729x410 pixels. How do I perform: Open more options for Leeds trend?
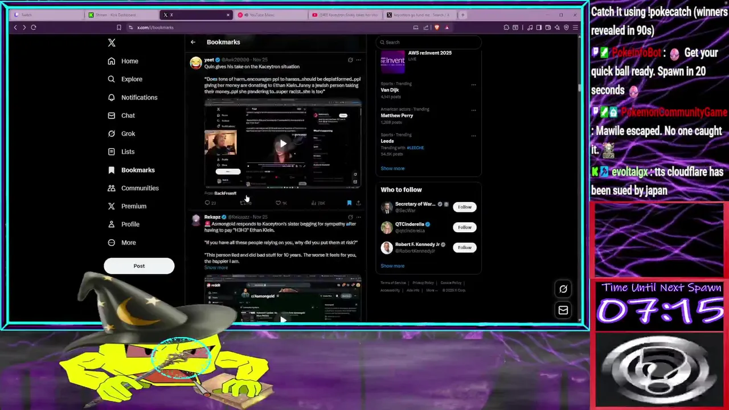[473, 136]
